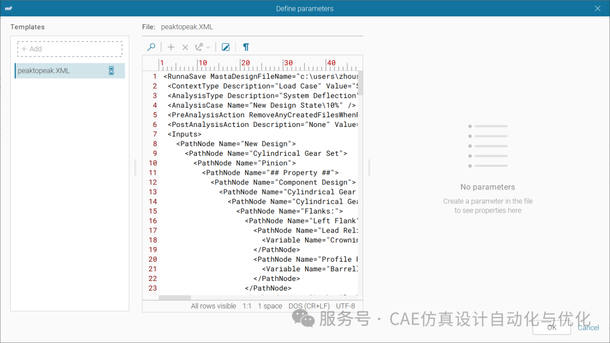This screenshot has height=343, width=610.
Task: Click the 'DOS (CR+LF)' line ending entry
Action: click(x=309, y=306)
